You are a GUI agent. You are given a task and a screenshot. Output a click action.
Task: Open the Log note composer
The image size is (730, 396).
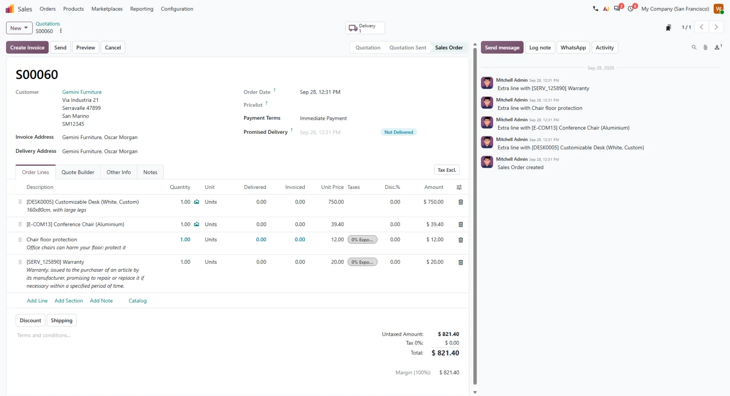540,47
